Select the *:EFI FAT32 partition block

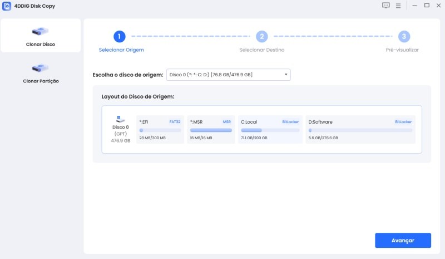click(160, 129)
